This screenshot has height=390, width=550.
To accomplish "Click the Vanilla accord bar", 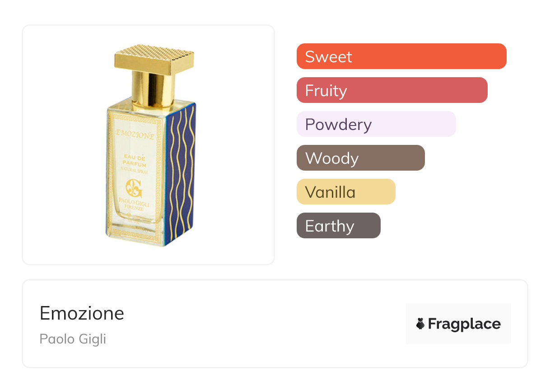I will [x=346, y=192].
